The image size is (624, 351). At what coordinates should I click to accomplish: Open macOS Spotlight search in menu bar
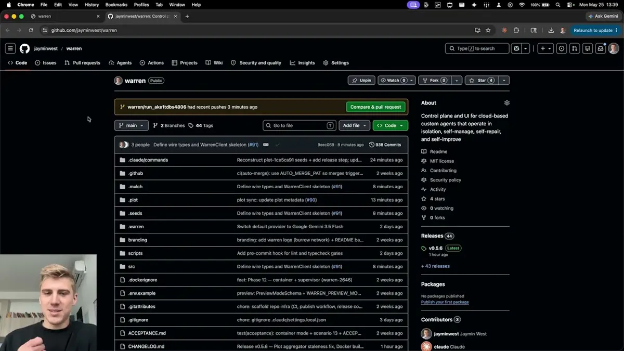[558, 5]
